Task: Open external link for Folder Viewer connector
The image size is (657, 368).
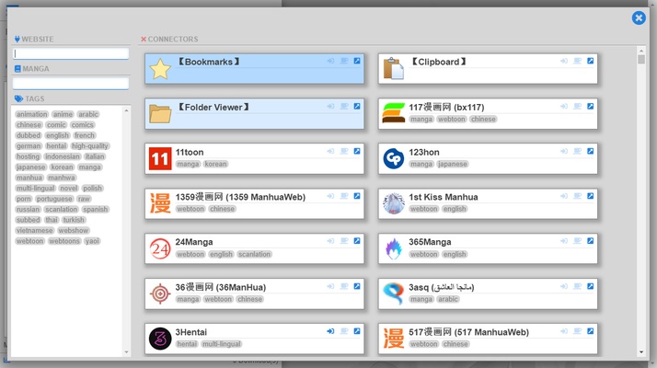Action: (x=357, y=107)
